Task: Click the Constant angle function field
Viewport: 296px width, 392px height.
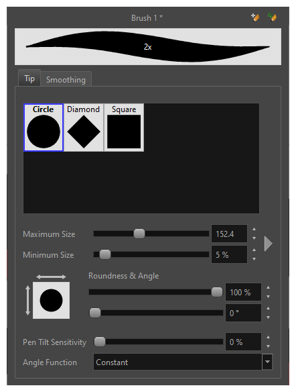Action: coord(177,362)
